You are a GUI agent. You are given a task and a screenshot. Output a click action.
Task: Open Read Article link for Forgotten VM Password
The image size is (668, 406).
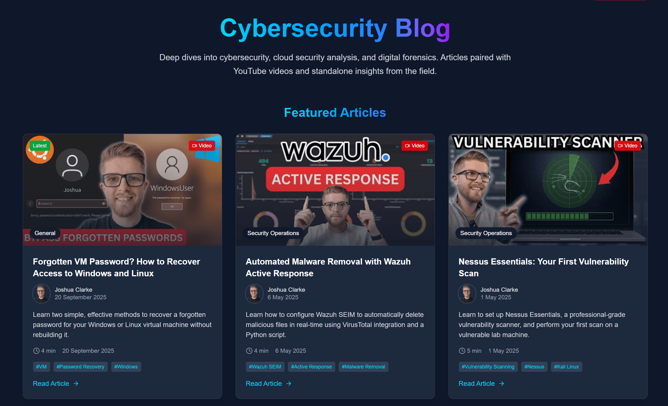(x=56, y=384)
